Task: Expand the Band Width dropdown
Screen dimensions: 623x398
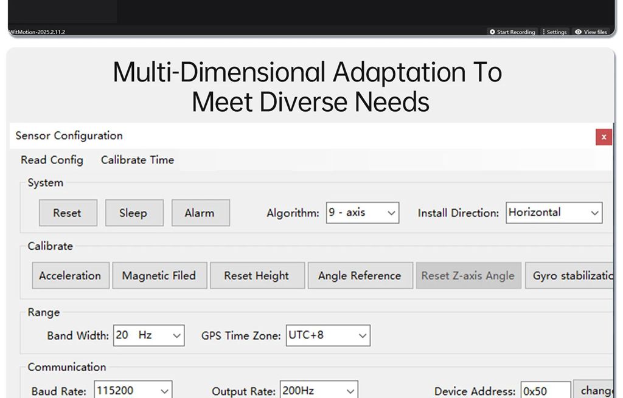Action: pyautogui.click(x=148, y=335)
